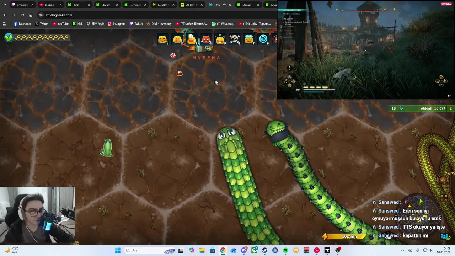Image resolution: width=455 pixels, height=256 pixels.
Task: Open the weather widget showing -12°C
Action: pyautogui.click(x=11, y=250)
